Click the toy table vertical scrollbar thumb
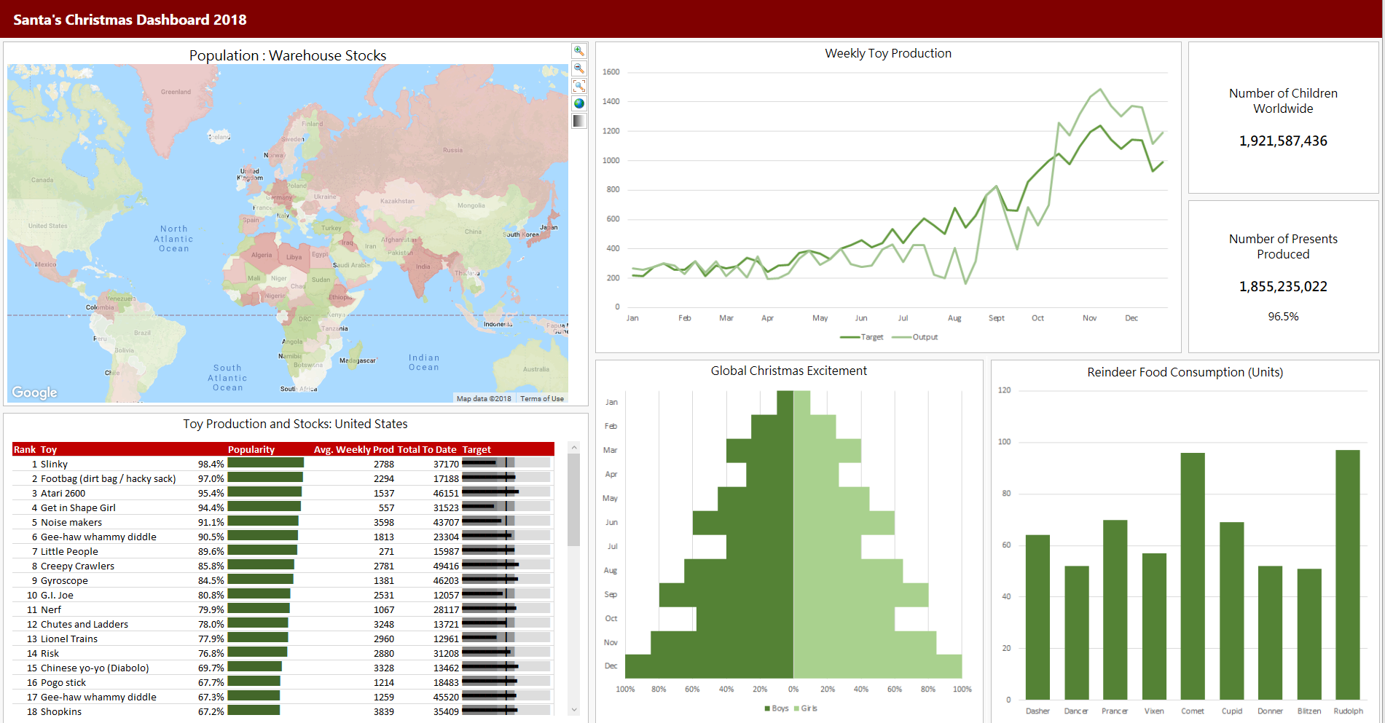The image size is (1385, 723). [574, 499]
